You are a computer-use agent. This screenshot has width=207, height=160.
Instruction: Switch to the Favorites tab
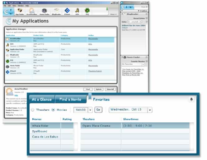click(101, 99)
